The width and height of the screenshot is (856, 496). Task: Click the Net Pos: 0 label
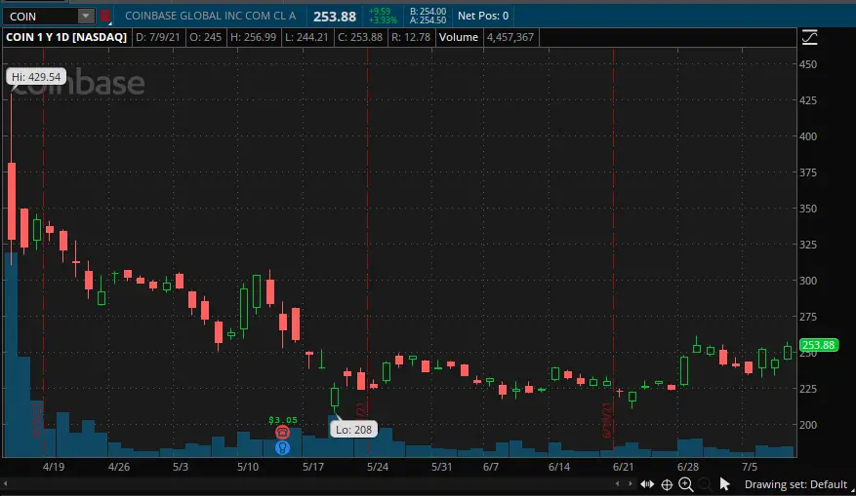tap(483, 16)
